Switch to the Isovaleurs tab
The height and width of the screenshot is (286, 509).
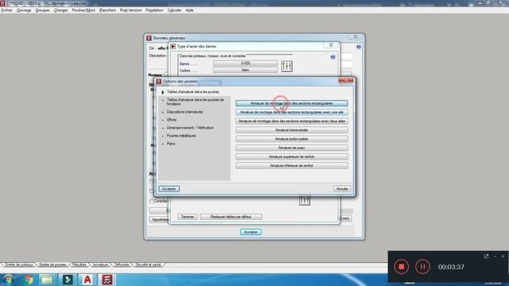coord(100,265)
